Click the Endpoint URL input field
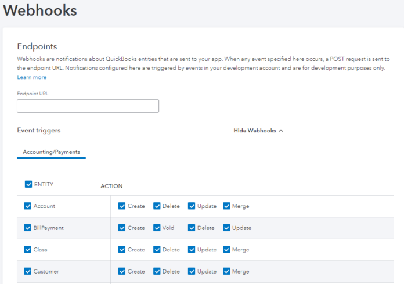This screenshot has height=284, width=404. point(88,106)
